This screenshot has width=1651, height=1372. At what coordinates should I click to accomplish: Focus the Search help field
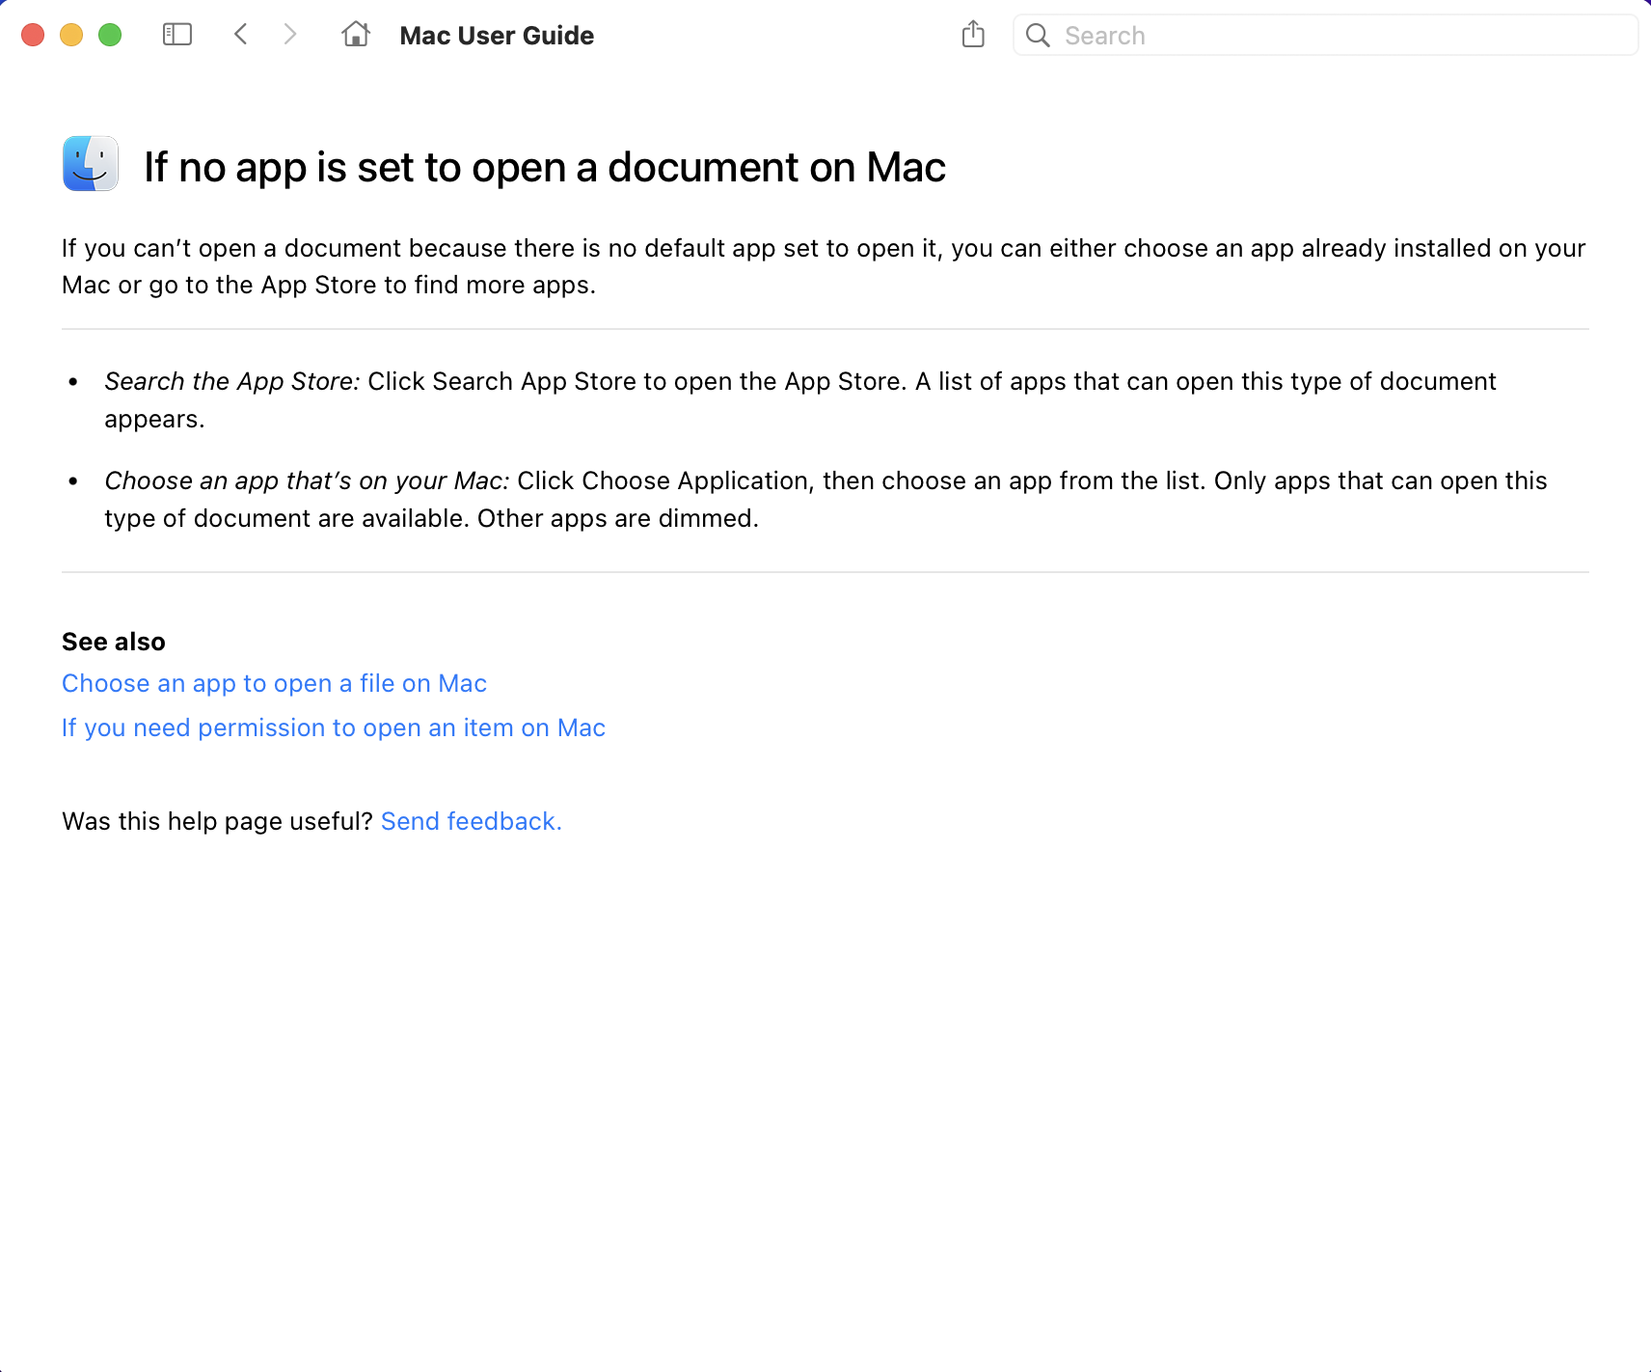[x=1326, y=36]
